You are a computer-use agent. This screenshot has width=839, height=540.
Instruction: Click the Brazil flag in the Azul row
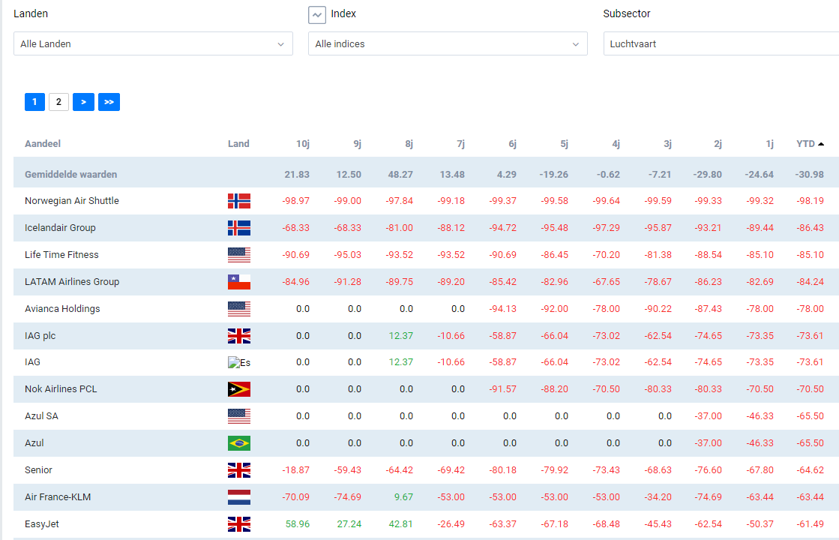pyautogui.click(x=239, y=444)
